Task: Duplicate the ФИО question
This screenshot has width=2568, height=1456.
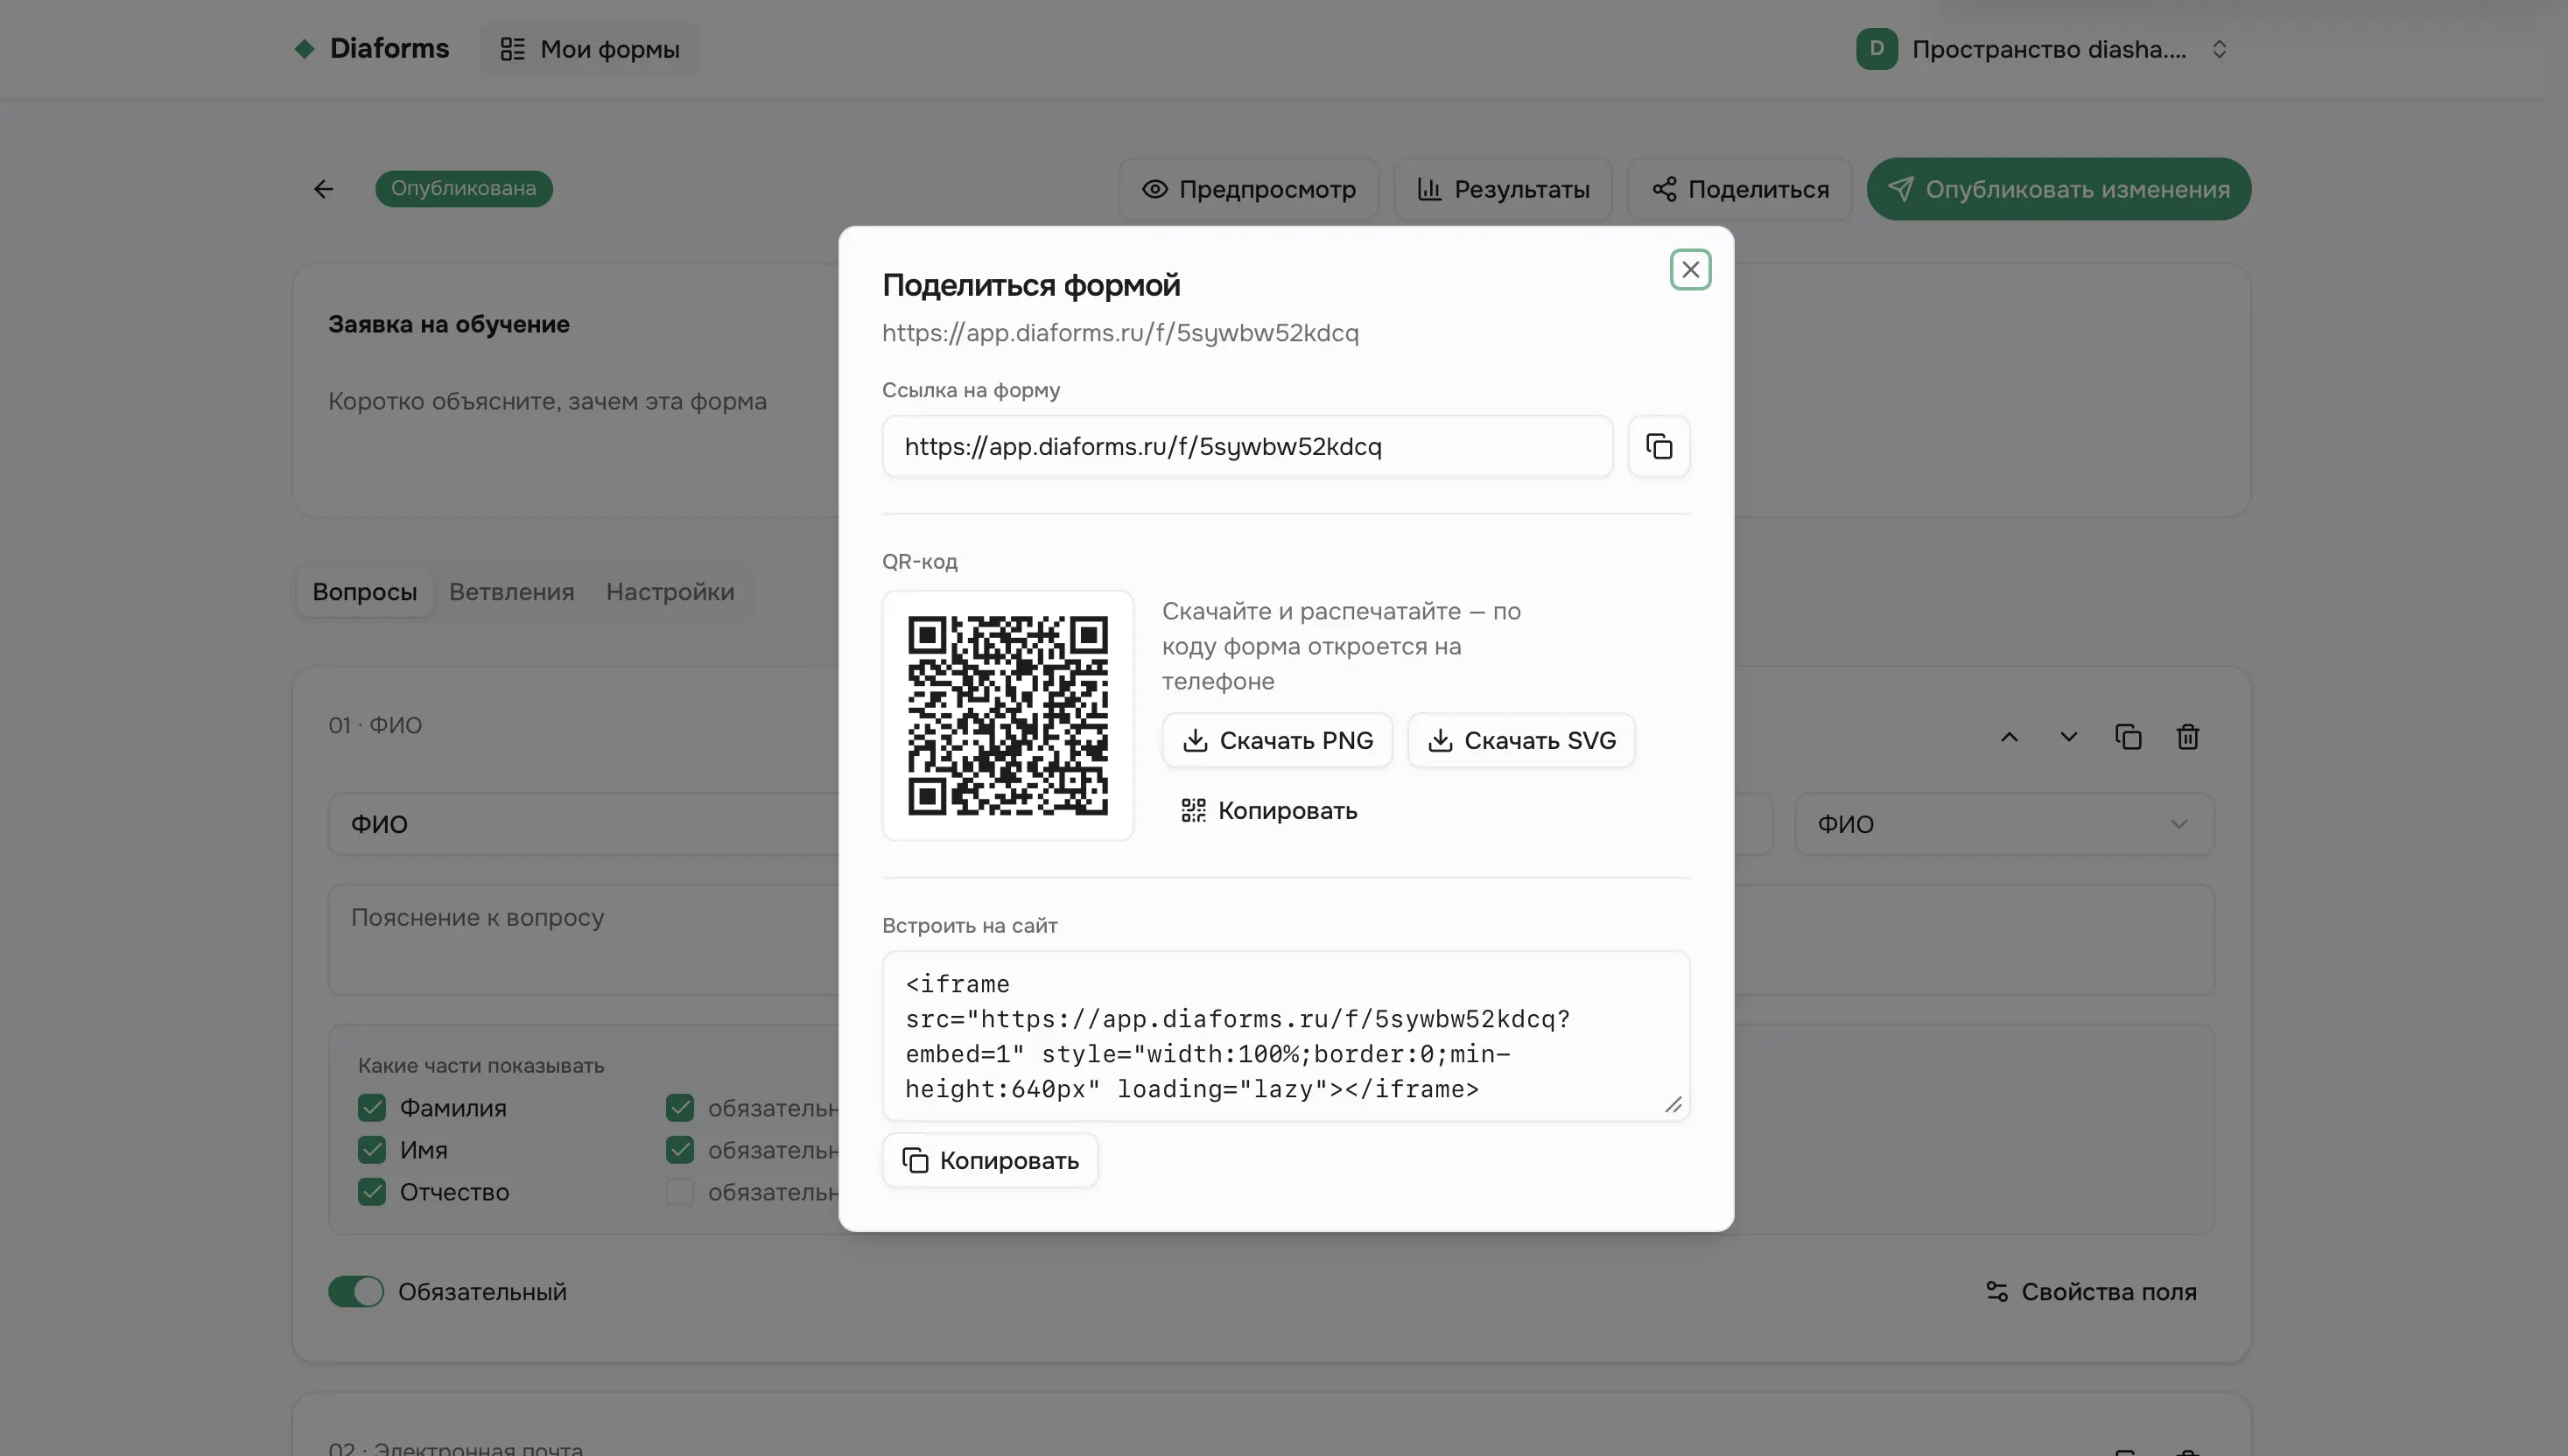Action: pyautogui.click(x=2128, y=737)
